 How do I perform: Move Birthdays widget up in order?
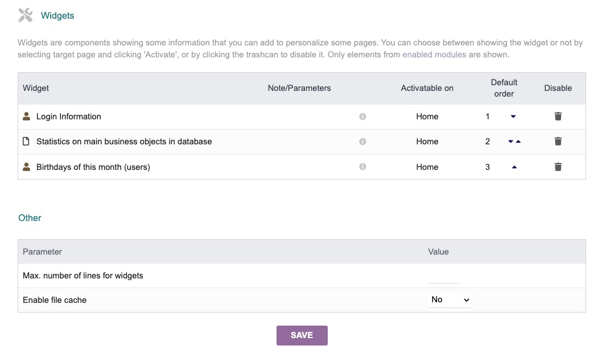coord(514,167)
